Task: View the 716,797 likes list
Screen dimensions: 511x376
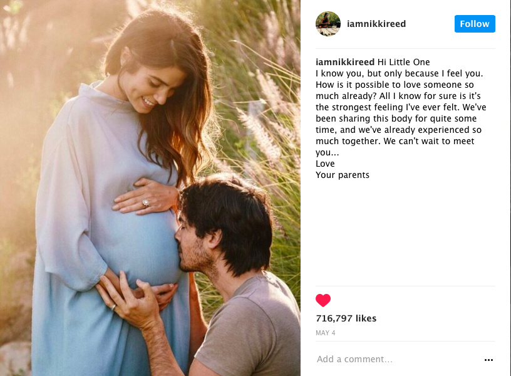Action: [346, 318]
